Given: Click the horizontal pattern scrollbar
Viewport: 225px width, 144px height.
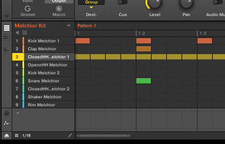Looking at the screenshot, I should pyautogui.click(x=104, y=136).
